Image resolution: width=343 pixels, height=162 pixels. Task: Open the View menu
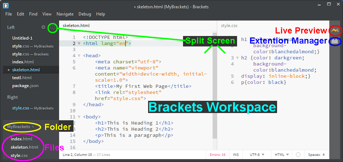point(47,14)
